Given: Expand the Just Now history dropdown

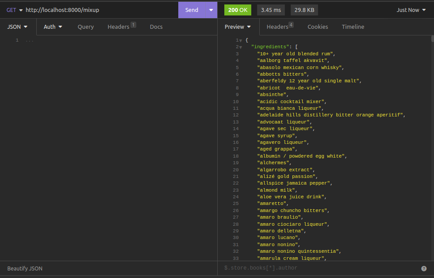Looking at the screenshot, I should coord(411,10).
